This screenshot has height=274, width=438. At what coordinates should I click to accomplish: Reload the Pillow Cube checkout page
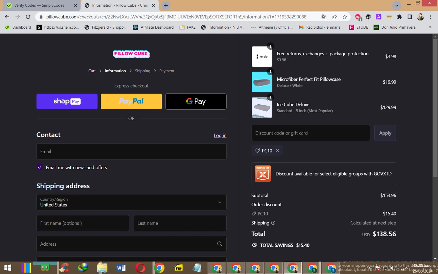pos(28,17)
